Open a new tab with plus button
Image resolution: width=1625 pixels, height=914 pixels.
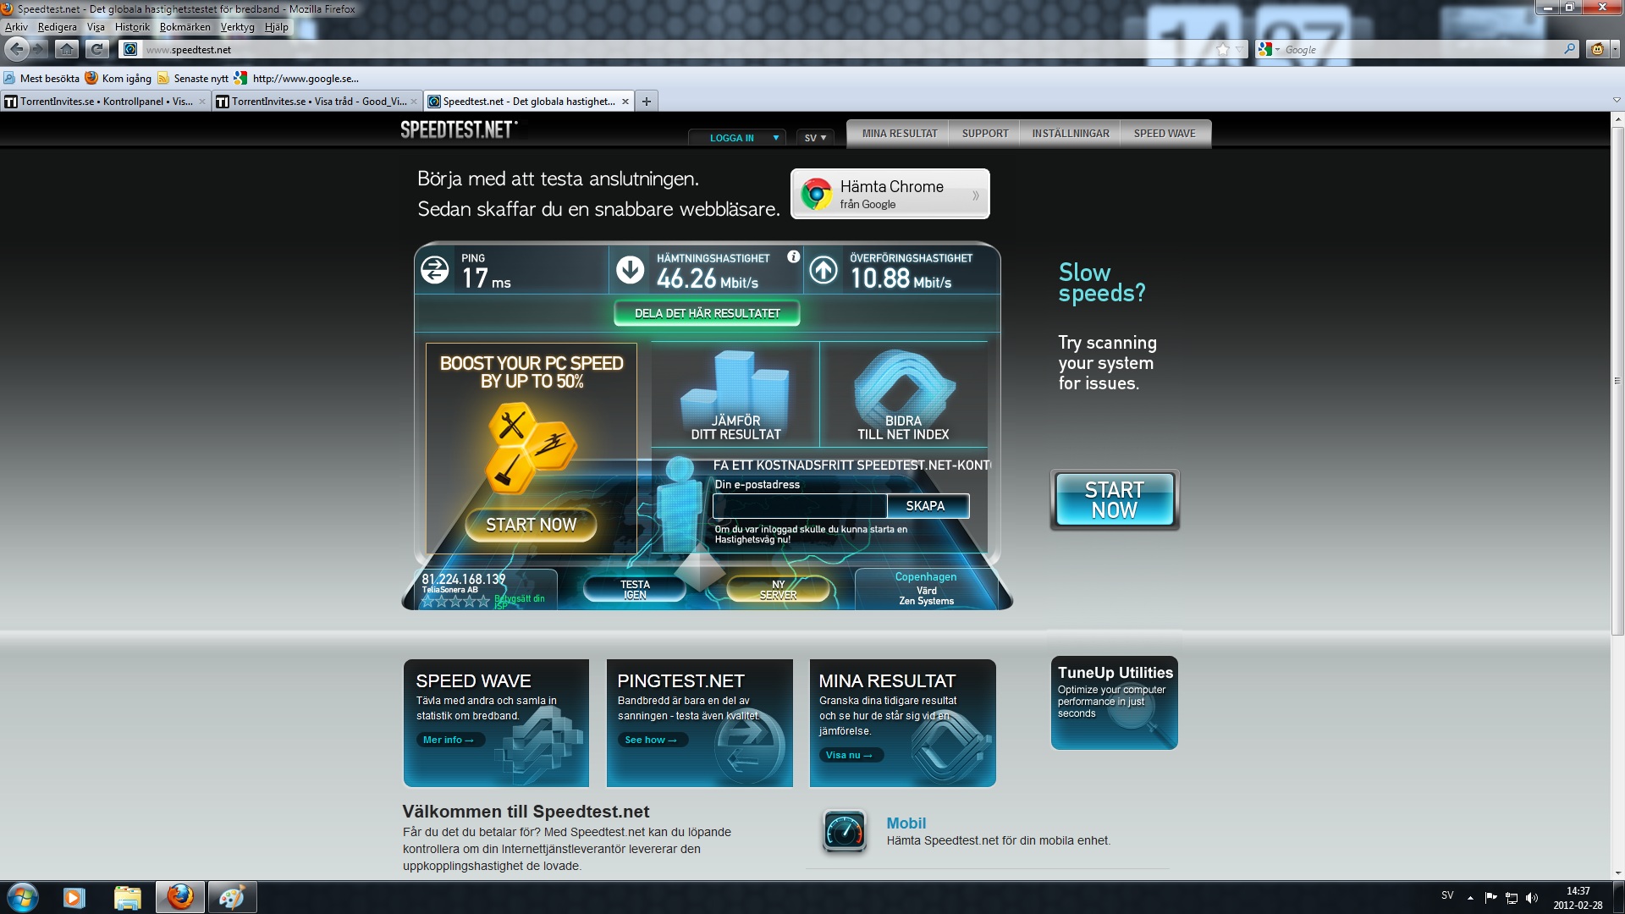point(647,102)
